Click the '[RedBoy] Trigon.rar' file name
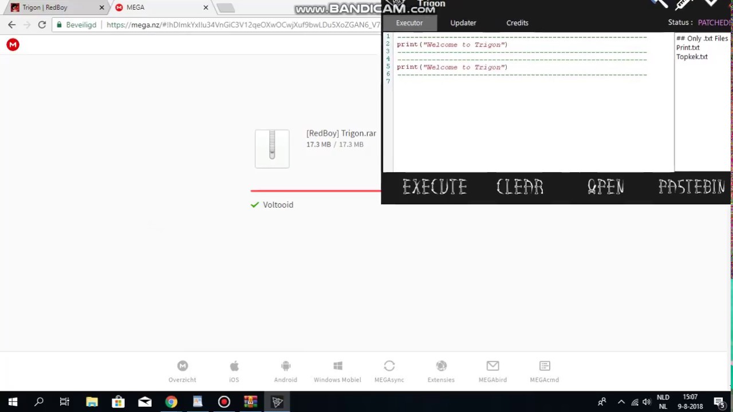This screenshot has width=733, height=412. pos(341,133)
